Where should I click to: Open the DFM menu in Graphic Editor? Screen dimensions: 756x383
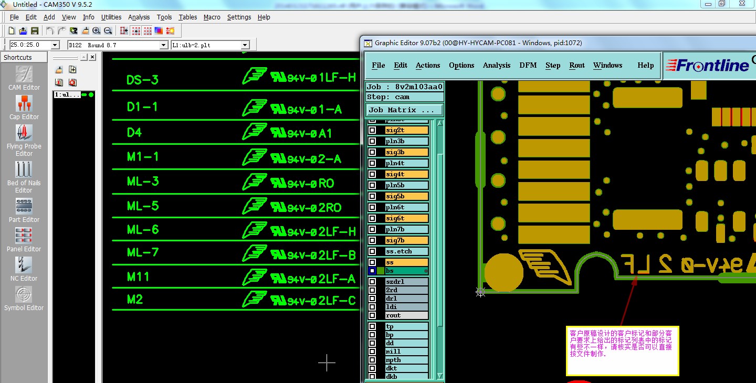528,65
